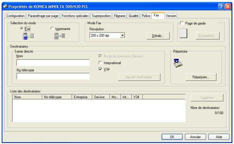Click the cover page document icon
Screen dimensions: 234x144
[x=183, y=33]
